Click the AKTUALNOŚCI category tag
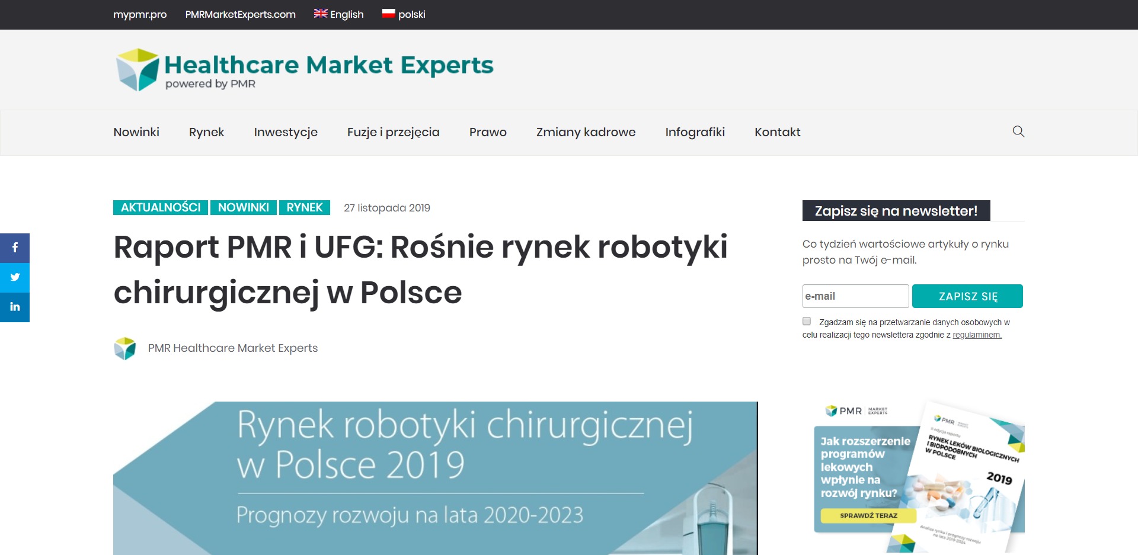The height and width of the screenshot is (555, 1138). coord(161,207)
